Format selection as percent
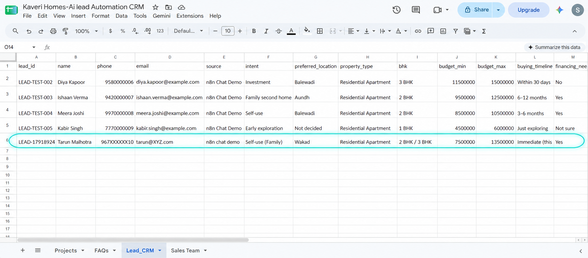 pos(123,31)
